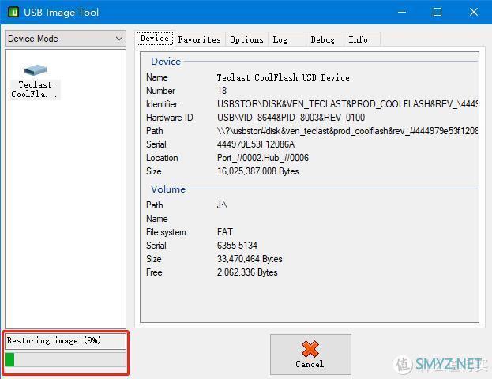Click the 'Number' label
Screen dimensions: 492x379
[x=160, y=91]
